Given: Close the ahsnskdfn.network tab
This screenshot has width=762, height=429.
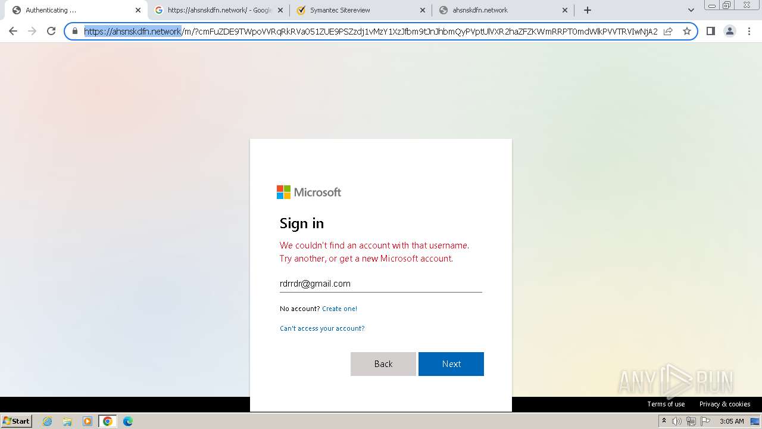Looking at the screenshot, I should (565, 10).
